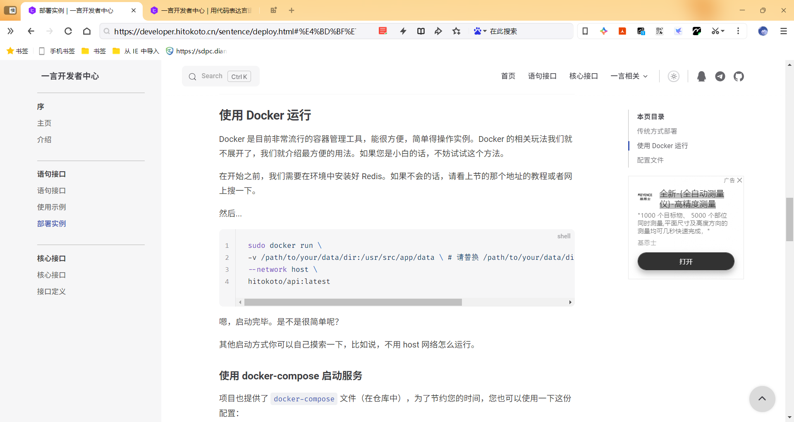Switch to the 用代码表达言语 tab
Screen dimensions: 794x422
[201, 10]
